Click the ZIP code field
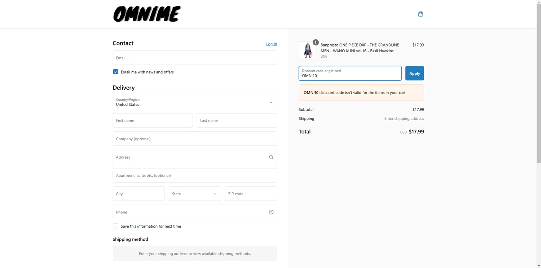The height and width of the screenshot is (268, 541). click(251, 194)
